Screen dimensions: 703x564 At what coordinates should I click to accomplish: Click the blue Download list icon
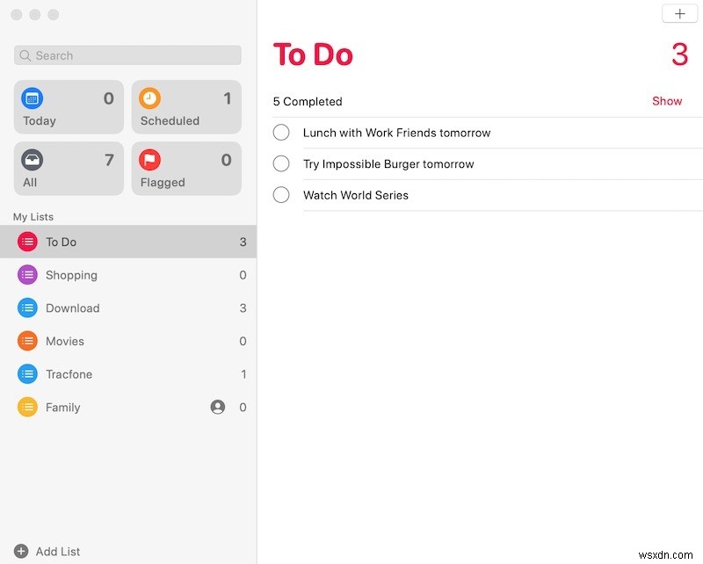pyautogui.click(x=27, y=308)
